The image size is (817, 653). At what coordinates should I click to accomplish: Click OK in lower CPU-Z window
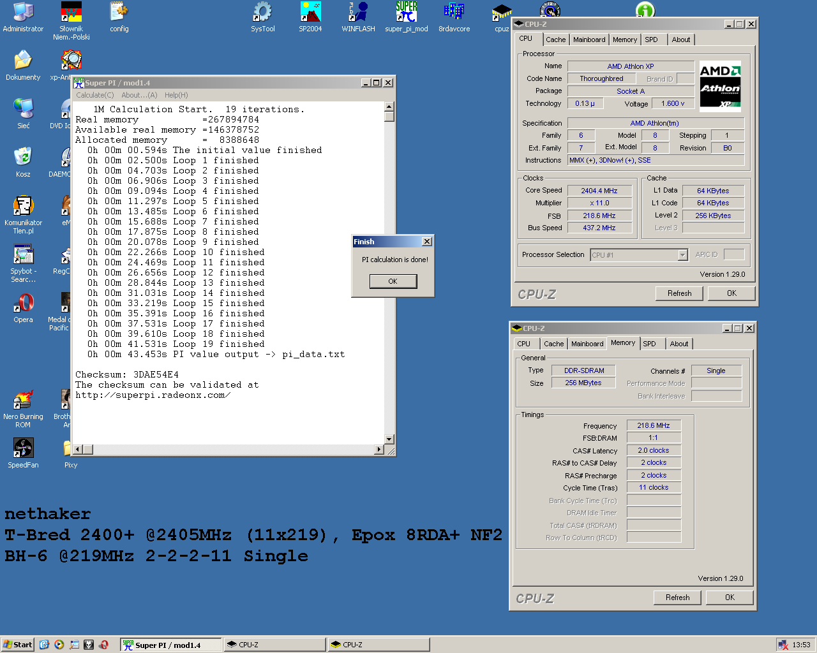coord(730,598)
